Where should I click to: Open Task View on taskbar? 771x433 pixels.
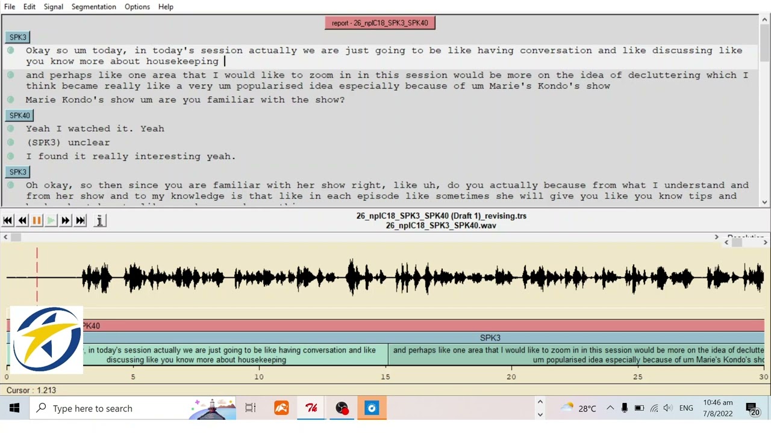[251, 408]
